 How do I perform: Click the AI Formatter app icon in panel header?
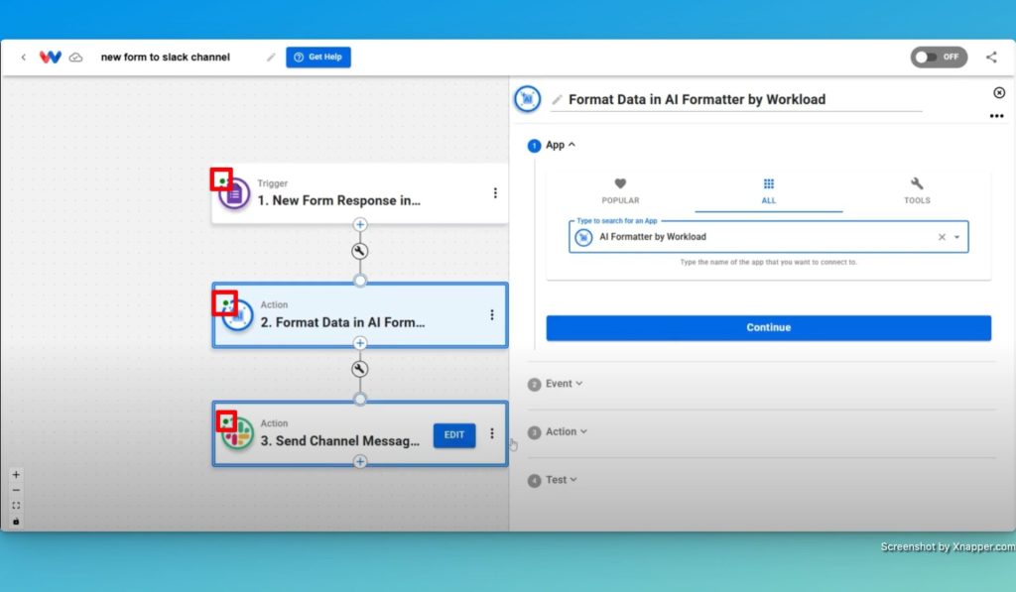528,99
